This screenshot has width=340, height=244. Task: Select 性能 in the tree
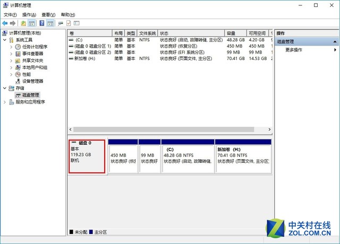coord(27,74)
